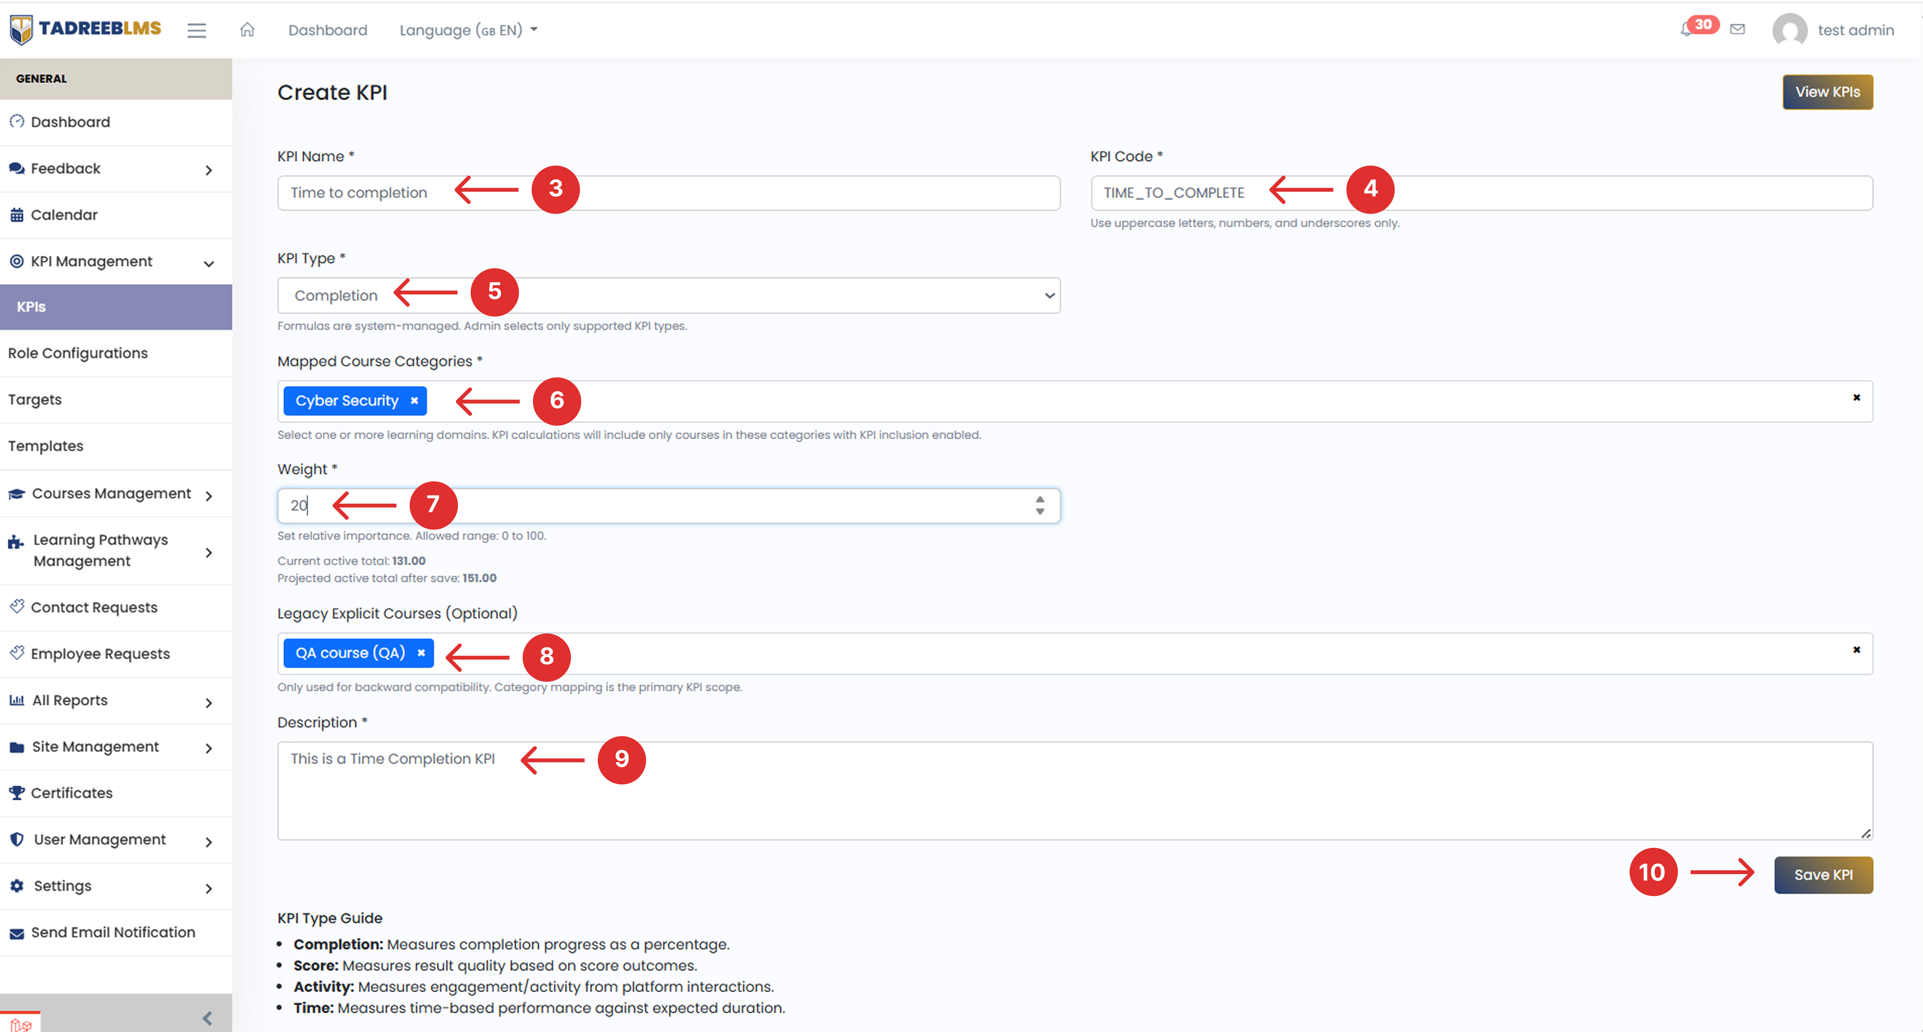This screenshot has height=1032, width=1923.
Task: Click the KPI Management target icon
Action: point(16,261)
